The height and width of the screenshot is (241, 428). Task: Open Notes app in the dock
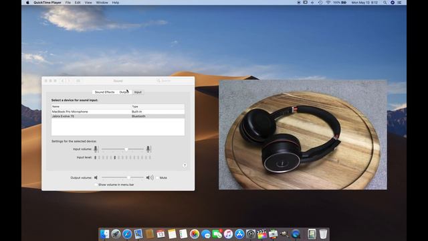(172, 234)
